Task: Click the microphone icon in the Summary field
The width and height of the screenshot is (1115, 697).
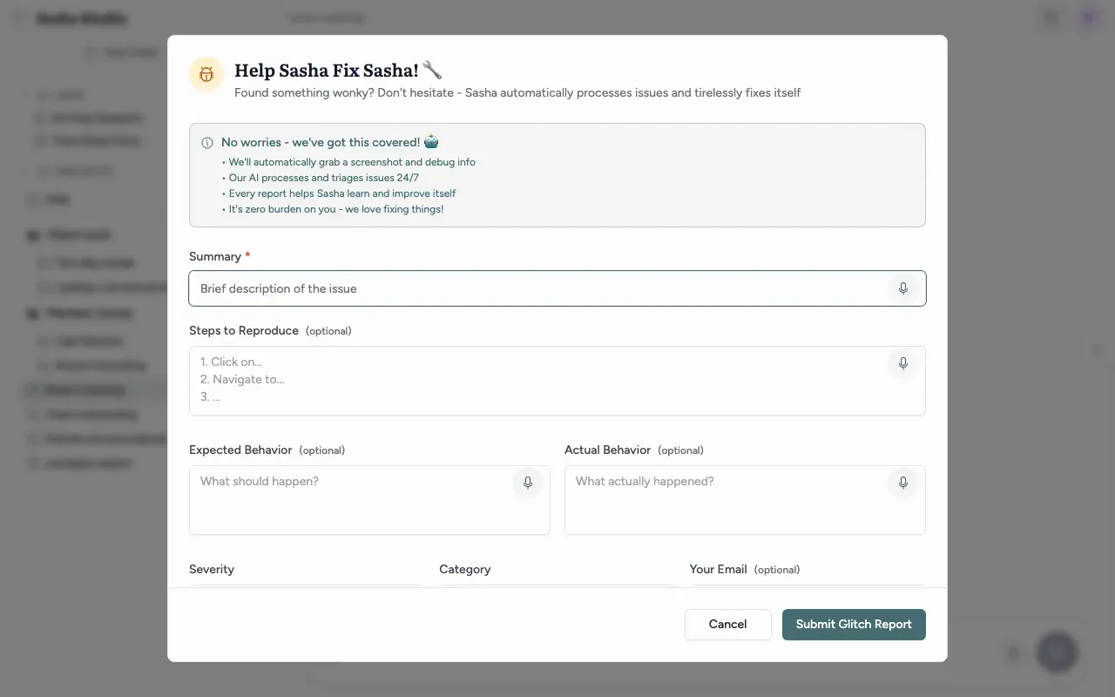Action: pos(903,288)
